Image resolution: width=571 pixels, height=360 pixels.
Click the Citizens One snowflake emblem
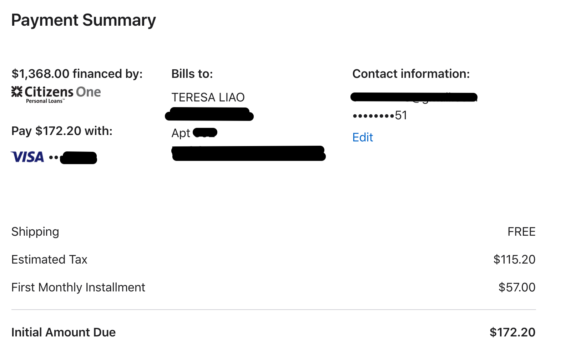17,91
